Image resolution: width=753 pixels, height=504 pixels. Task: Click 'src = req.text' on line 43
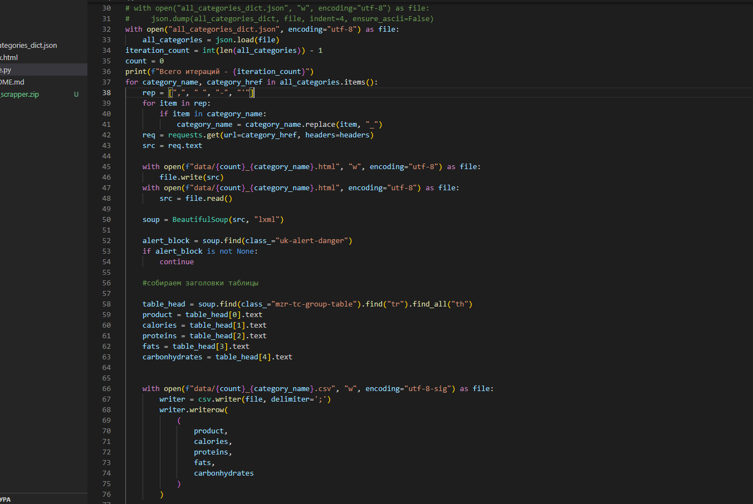point(173,145)
